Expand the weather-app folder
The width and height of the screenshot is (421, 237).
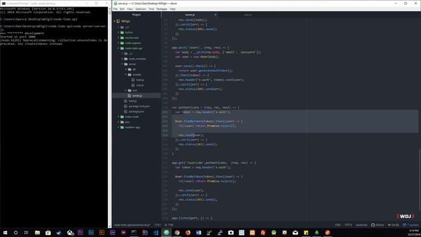[x=118, y=127]
